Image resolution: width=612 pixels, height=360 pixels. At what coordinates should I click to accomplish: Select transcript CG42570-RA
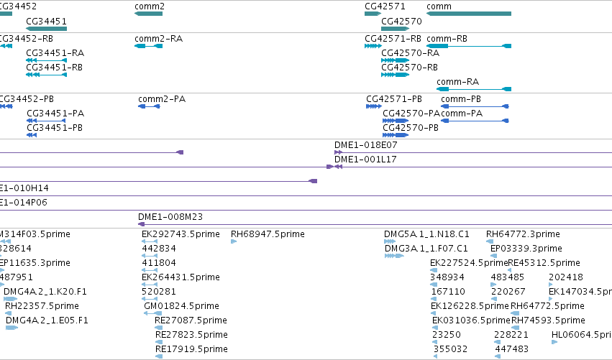click(395, 60)
